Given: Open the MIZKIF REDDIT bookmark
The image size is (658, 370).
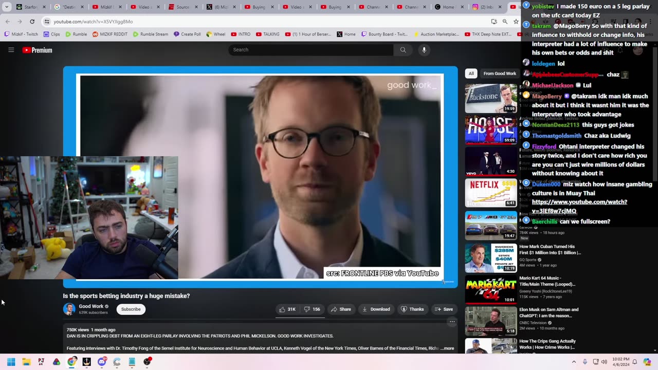Looking at the screenshot, I should click(x=109, y=34).
